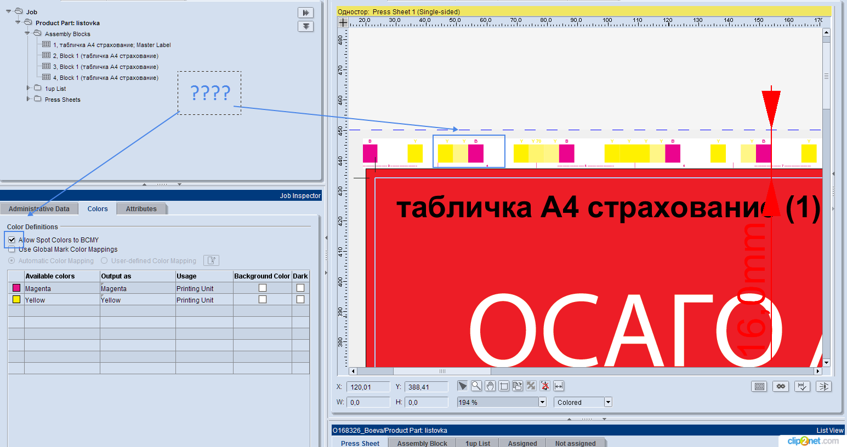
Task: Check Dark for Yellow
Action: point(300,299)
